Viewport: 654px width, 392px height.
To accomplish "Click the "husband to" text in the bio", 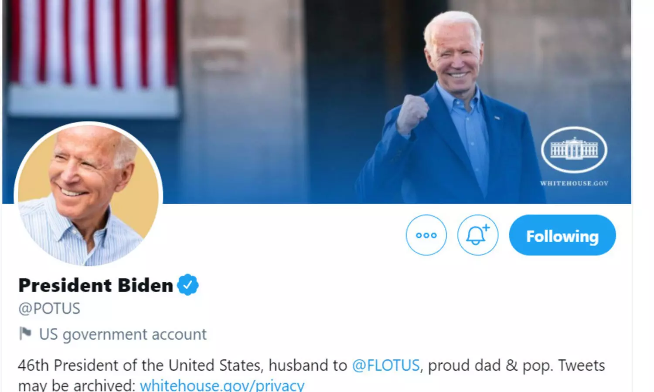I will 308,365.
